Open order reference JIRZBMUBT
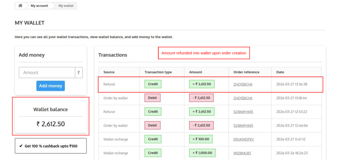This screenshot has width=341, height=160. (242, 153)
